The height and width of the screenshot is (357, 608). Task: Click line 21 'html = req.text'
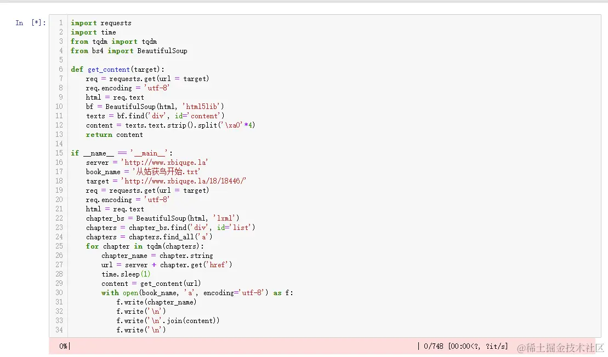pyautogui.click(x=115, y=209)
